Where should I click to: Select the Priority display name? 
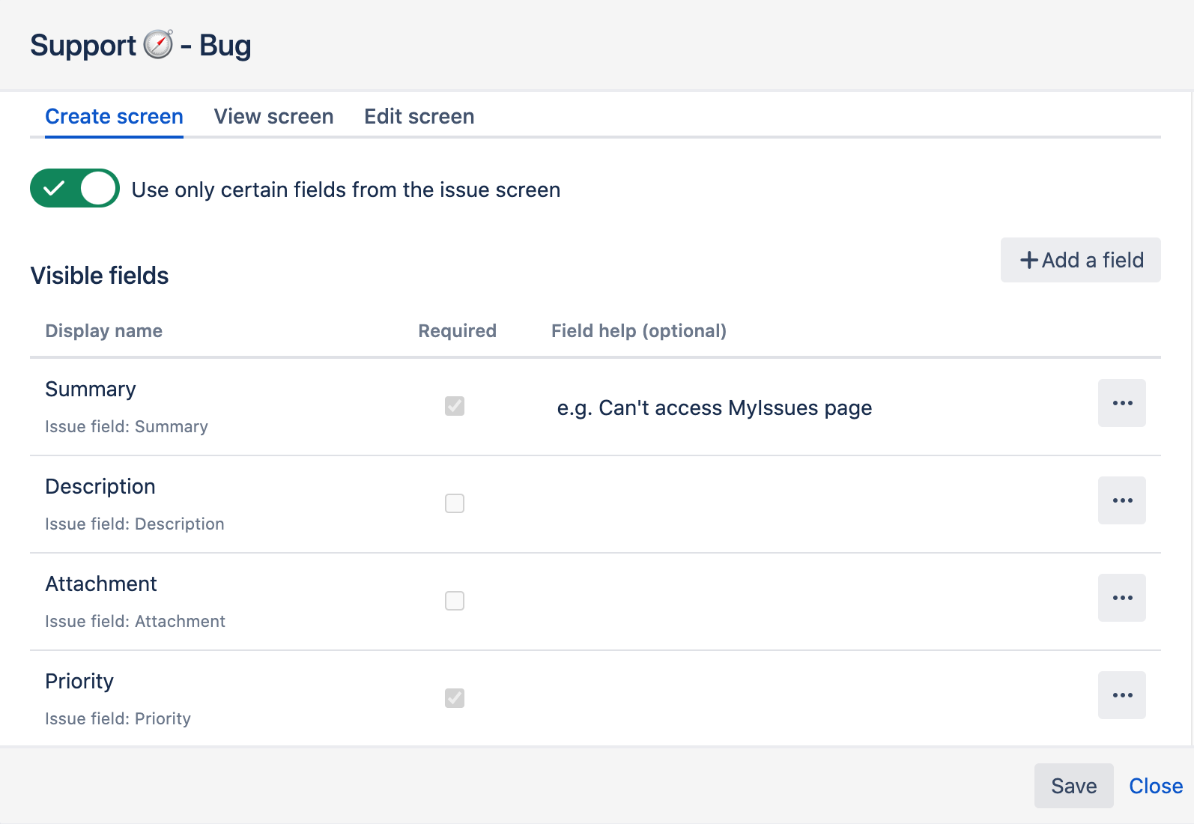tap(79, 681)
